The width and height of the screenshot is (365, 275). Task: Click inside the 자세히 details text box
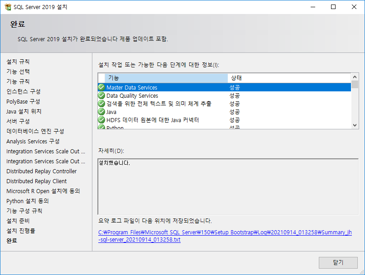click(x=228, y=187)
